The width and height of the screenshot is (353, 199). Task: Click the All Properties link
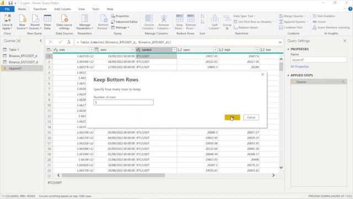click(299, 66)
